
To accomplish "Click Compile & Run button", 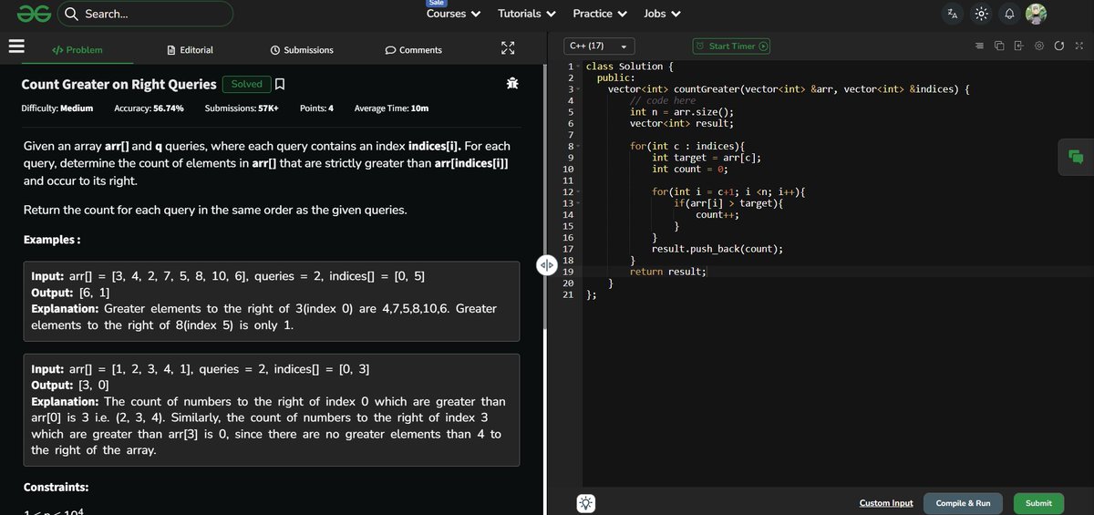I will pyautogui.click(x=963, y=503).
